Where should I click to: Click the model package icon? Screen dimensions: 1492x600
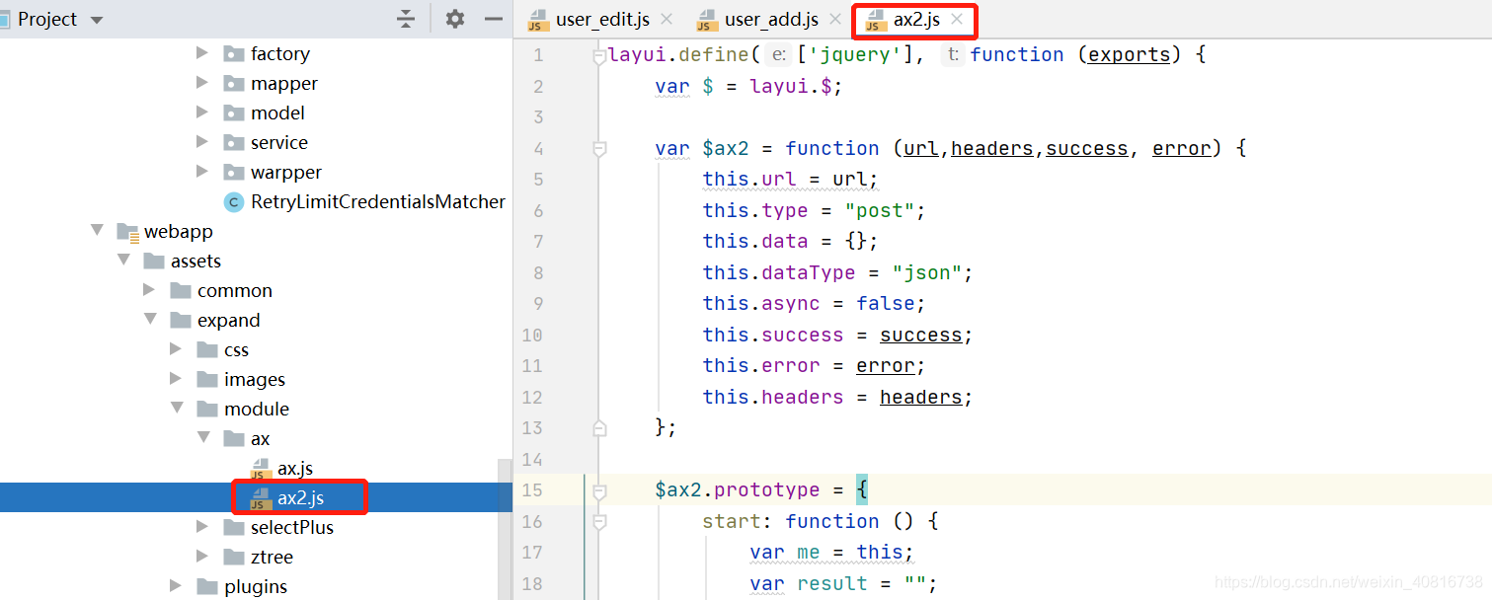pos(234,112)
